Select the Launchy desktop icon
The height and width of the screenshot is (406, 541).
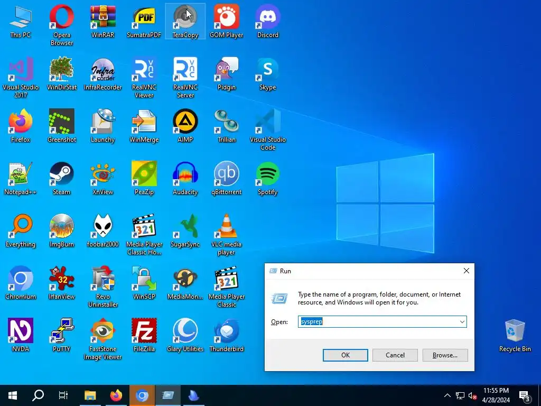pos(103,126)
